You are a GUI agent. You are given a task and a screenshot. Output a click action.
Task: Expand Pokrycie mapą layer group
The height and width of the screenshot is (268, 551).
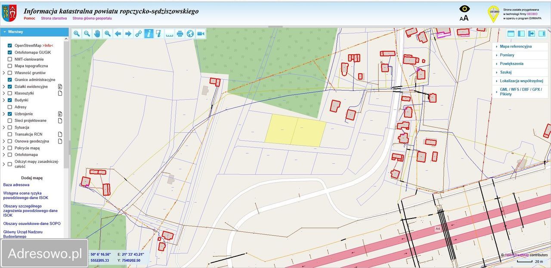(x=3, y=148)
